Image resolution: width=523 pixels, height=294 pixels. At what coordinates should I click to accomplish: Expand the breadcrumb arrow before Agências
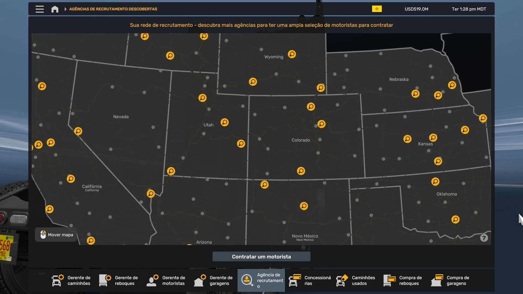point(65,9)
